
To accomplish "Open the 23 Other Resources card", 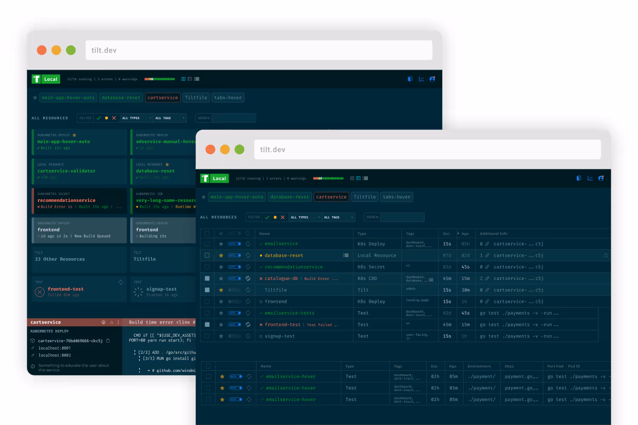I will coord(80,260).
